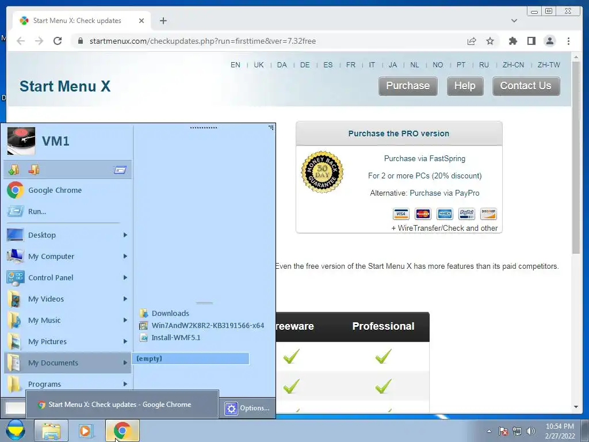Select the (empty) submenu entry

(x=190, y=359)
